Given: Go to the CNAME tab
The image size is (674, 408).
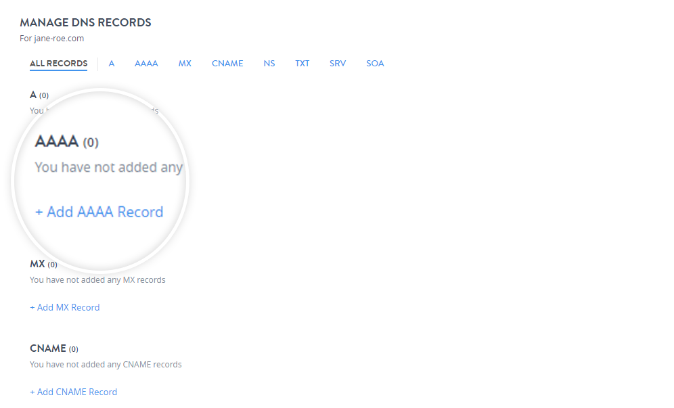Looking at the screenshot, I should click(227, 64).
